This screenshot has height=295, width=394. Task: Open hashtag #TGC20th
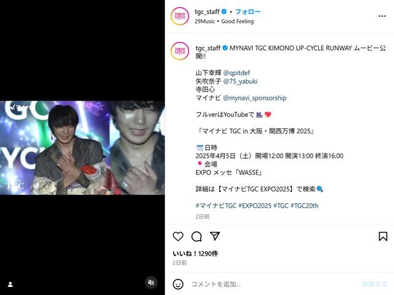tap(305, 206)
